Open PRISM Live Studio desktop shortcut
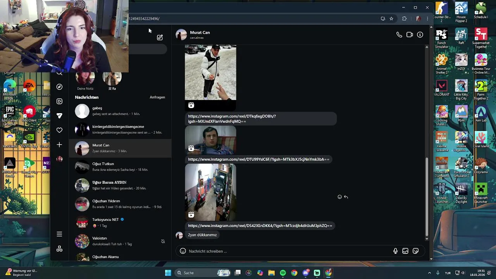This screenshot has height=279, width=496. point(10,167)
